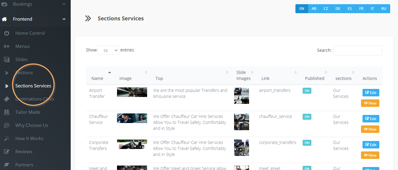Focus the Search input field
The image size is (398, 170).
click(357, 51)
